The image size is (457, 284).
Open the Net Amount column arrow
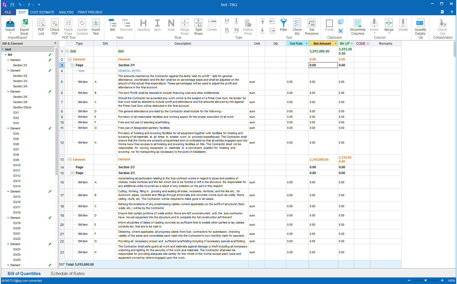pyautogui.click(x=336, y=44)
